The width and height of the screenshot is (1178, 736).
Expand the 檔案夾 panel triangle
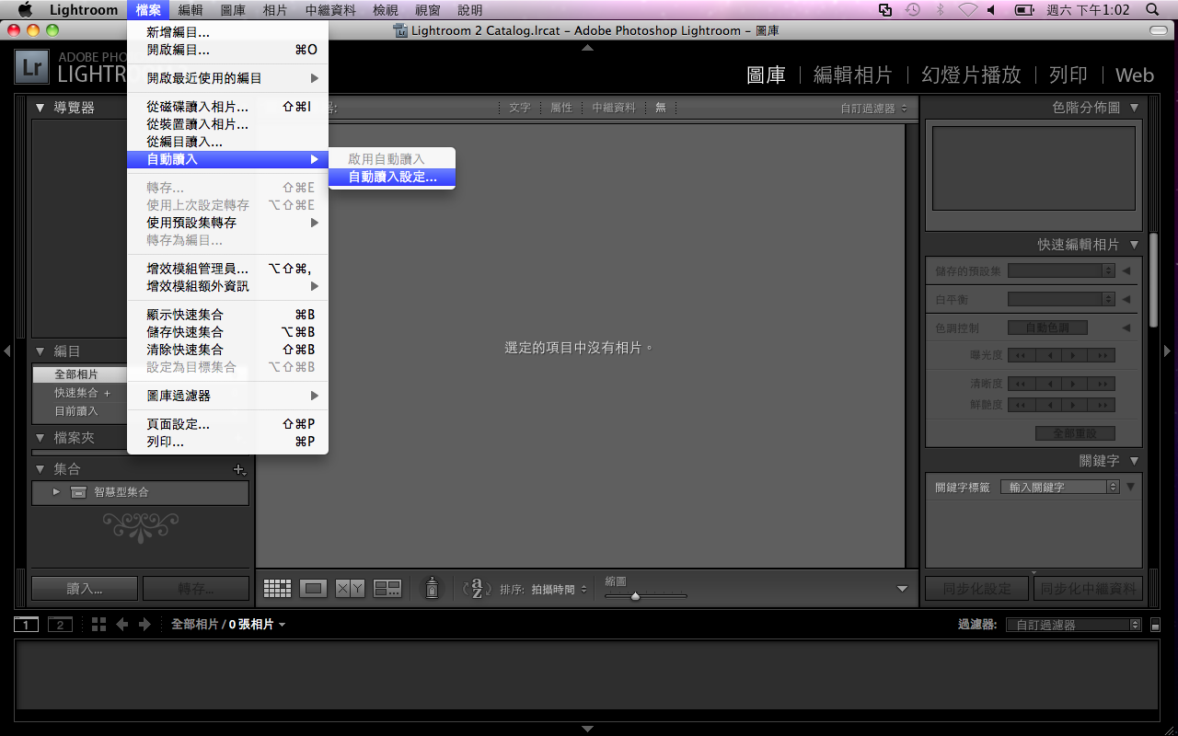tap(40, 438)
